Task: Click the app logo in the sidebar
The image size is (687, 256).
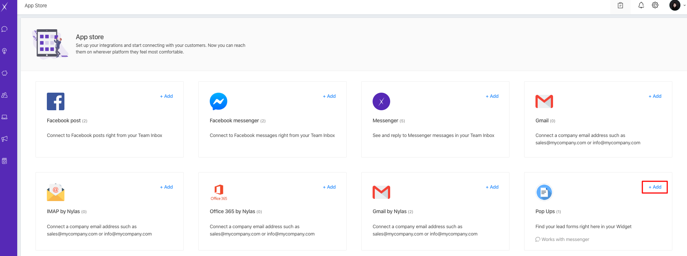Action: (x=5, y=7)
